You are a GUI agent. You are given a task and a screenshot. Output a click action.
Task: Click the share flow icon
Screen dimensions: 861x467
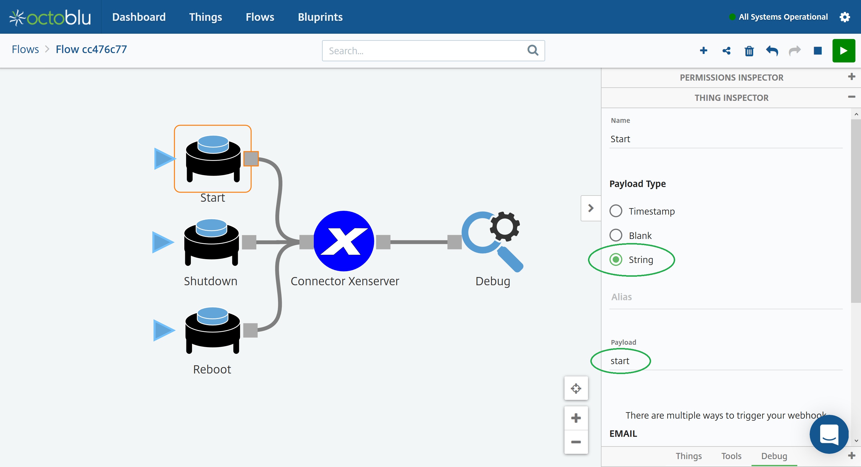coord(726,51)
